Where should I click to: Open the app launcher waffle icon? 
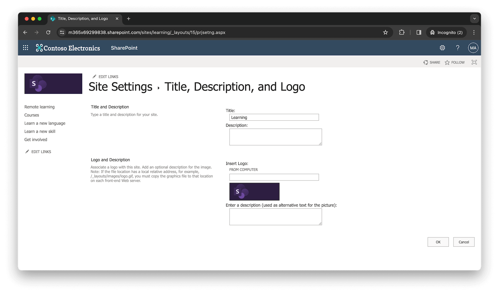tap(25, 48)
